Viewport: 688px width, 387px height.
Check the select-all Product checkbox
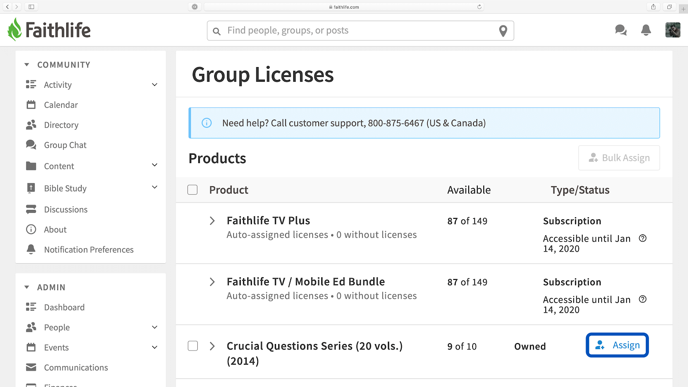(x=193, y=190)
